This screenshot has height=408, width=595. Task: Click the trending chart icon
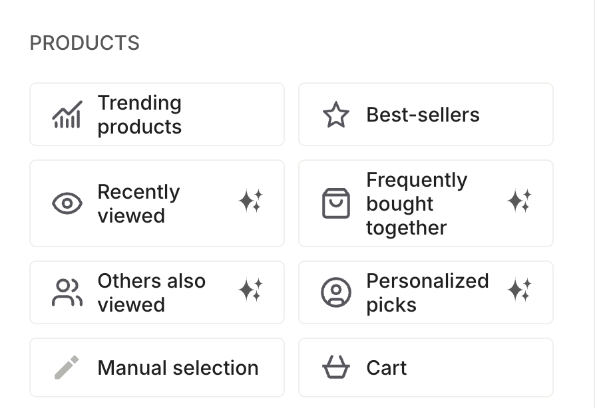[x=65, y=114]
